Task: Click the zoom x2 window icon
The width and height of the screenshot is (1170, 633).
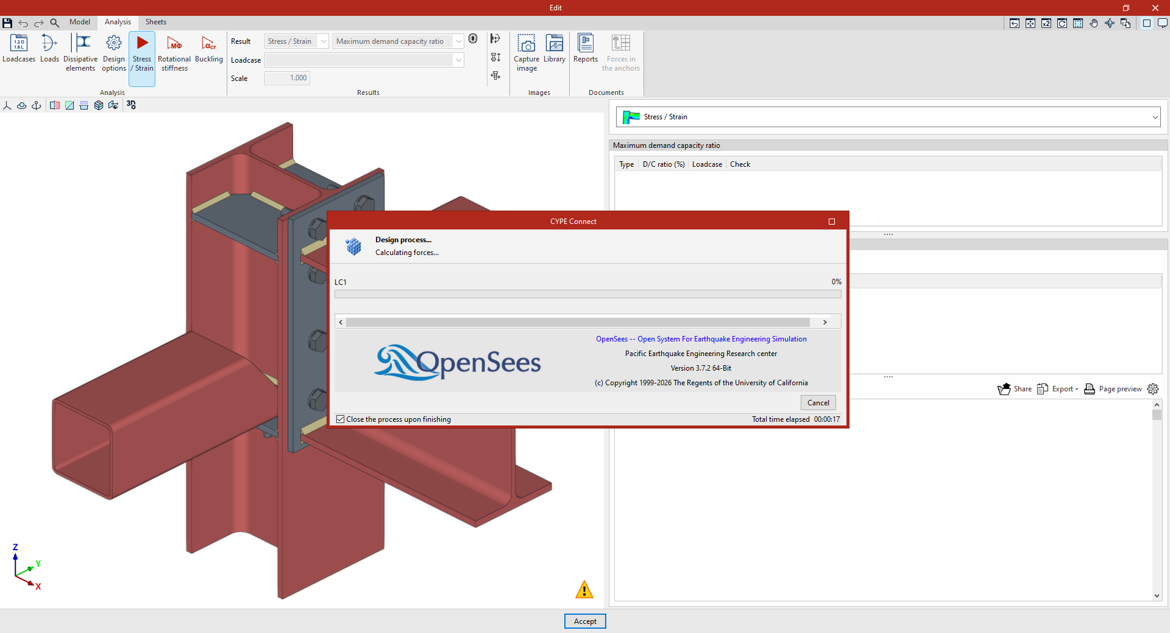Action: [1046, 23]
